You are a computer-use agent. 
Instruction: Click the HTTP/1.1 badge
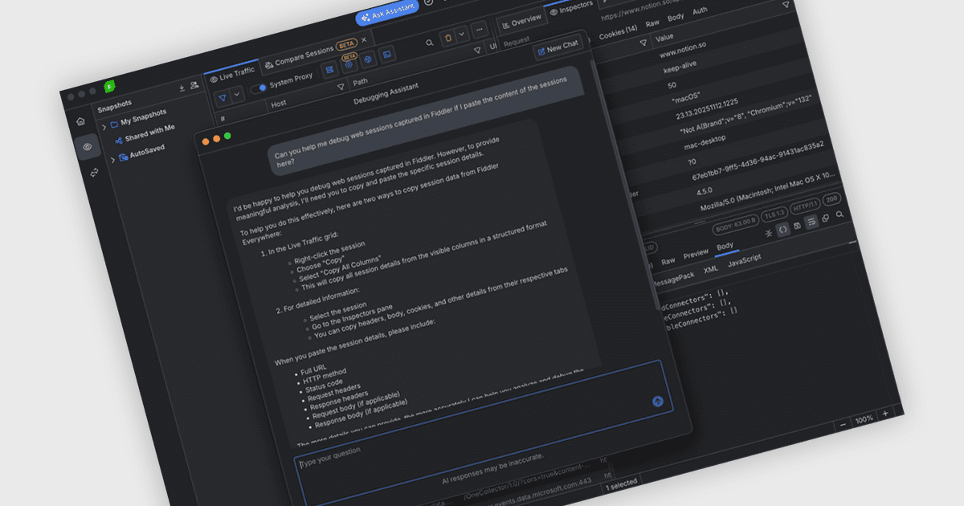tap(804, 206)
